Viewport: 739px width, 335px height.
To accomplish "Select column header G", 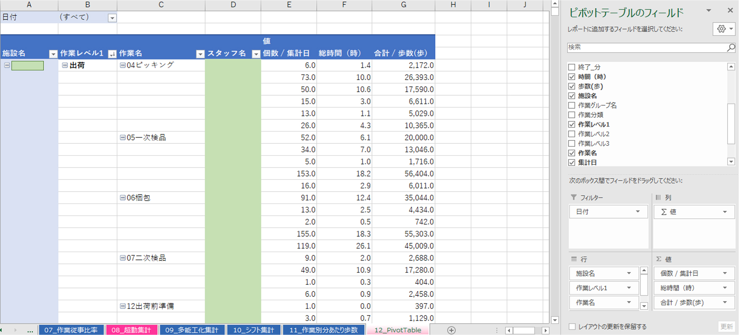I will pyautogui.click(x=404, y=5).
